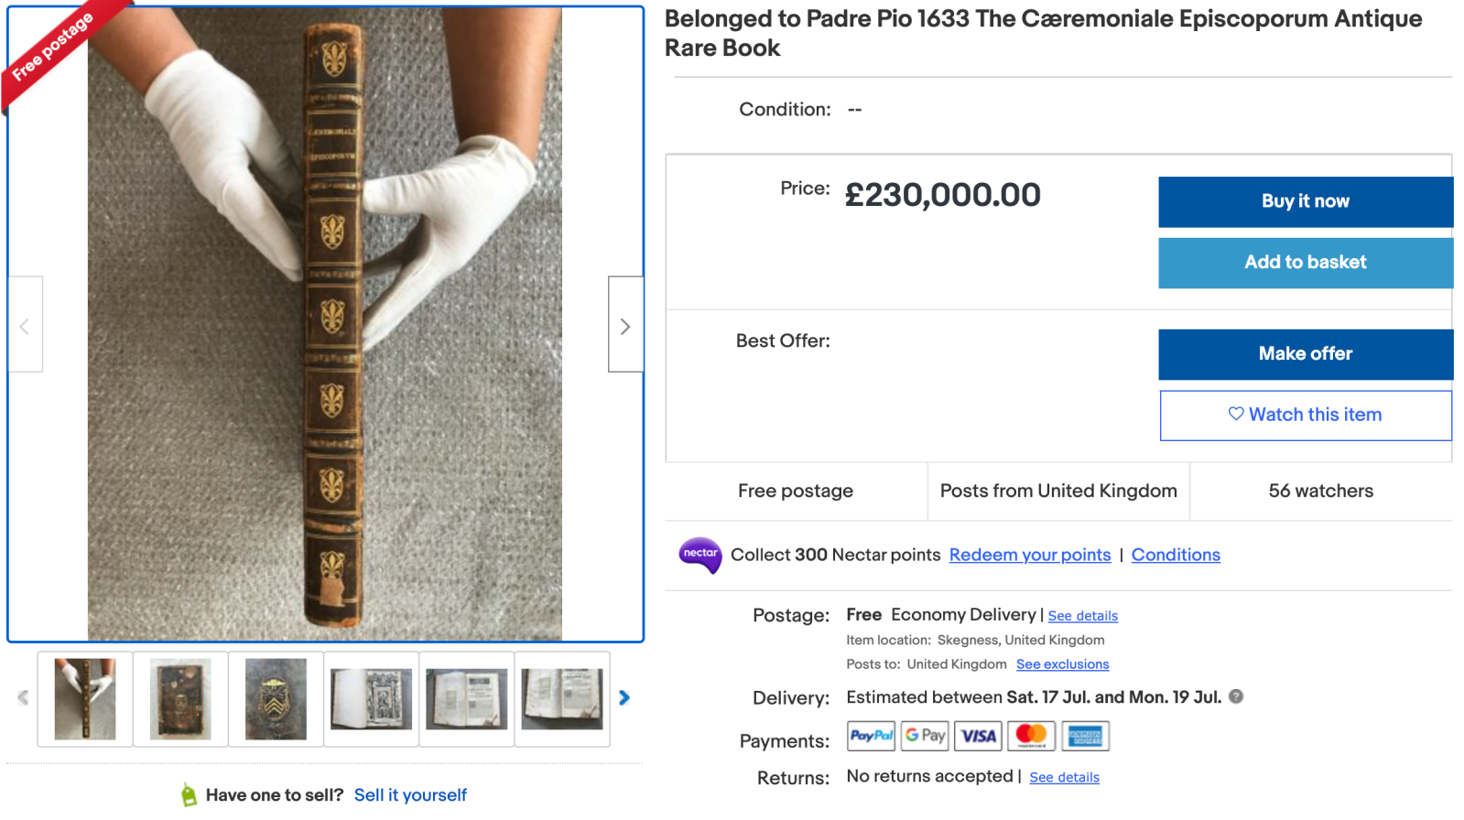Viewport: 1464px width, 820px height.
Task: Select the book front cover thumbnail
Action: [x=180, y=699]
